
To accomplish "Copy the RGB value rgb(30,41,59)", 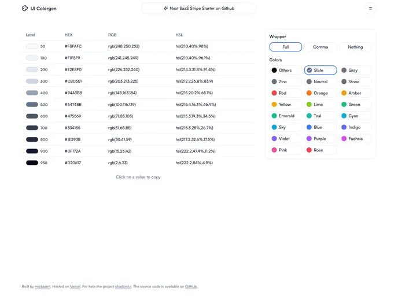I will tap(120, 139).
